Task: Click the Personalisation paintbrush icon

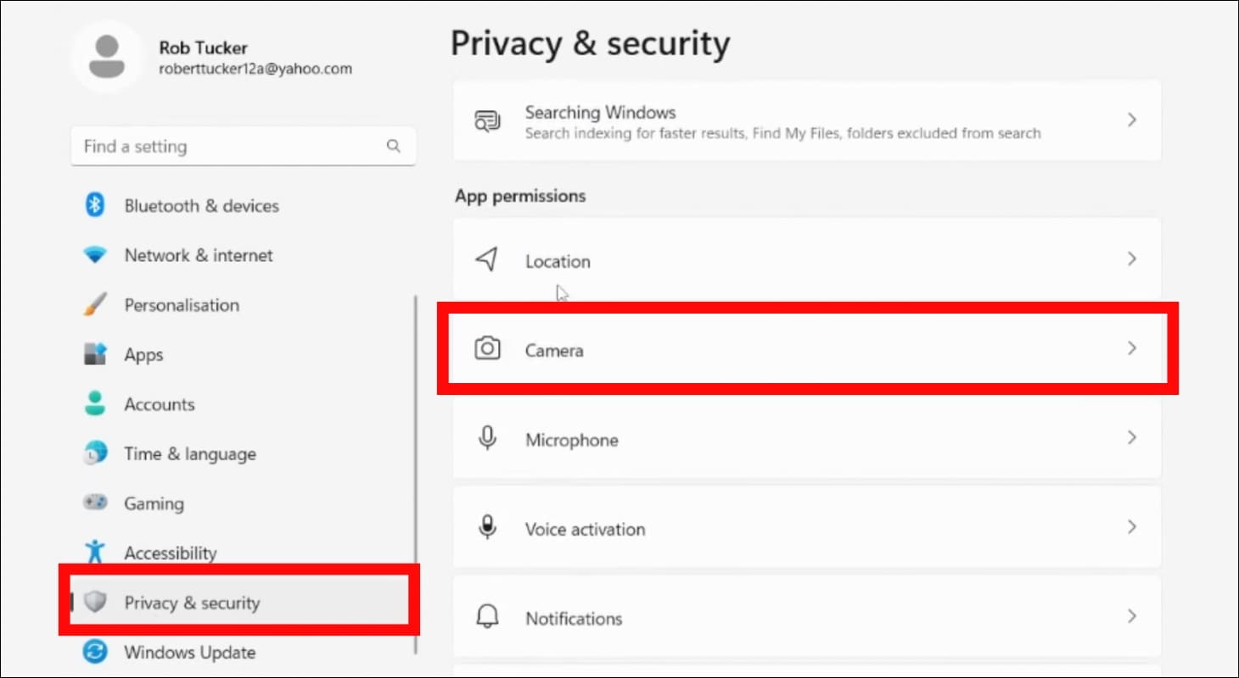Action: click(95, 305)
